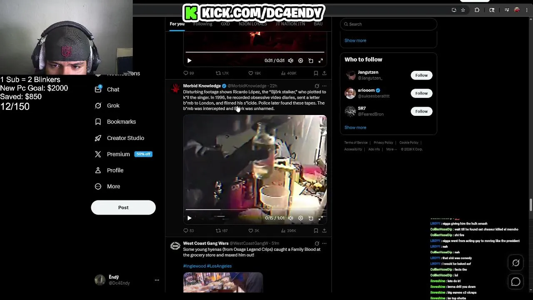Switch to the JT NATION JTN tab
533x300 pixels.
290,24
